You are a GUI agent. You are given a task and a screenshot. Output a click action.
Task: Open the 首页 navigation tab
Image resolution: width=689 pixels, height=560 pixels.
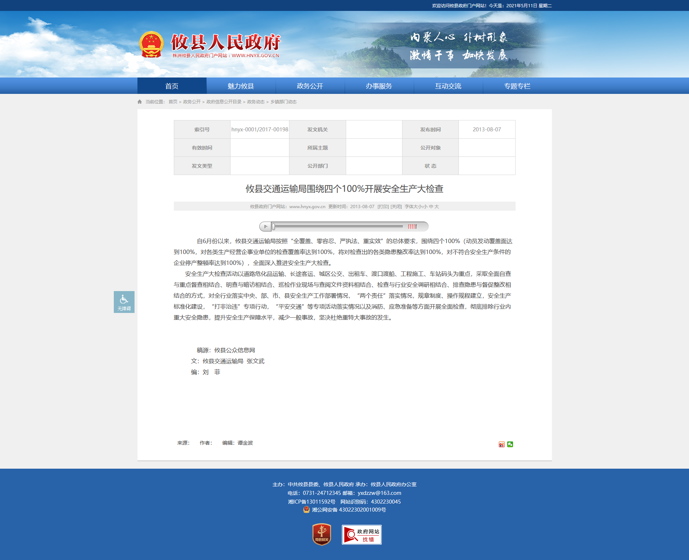click(x=172, y=86)
